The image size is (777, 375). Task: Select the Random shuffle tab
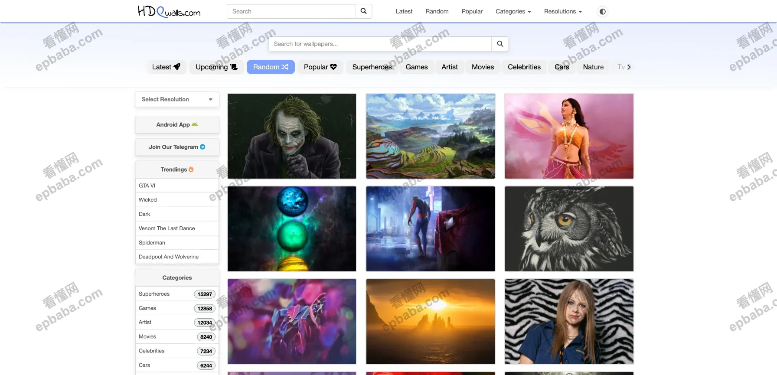click(271, 67)
